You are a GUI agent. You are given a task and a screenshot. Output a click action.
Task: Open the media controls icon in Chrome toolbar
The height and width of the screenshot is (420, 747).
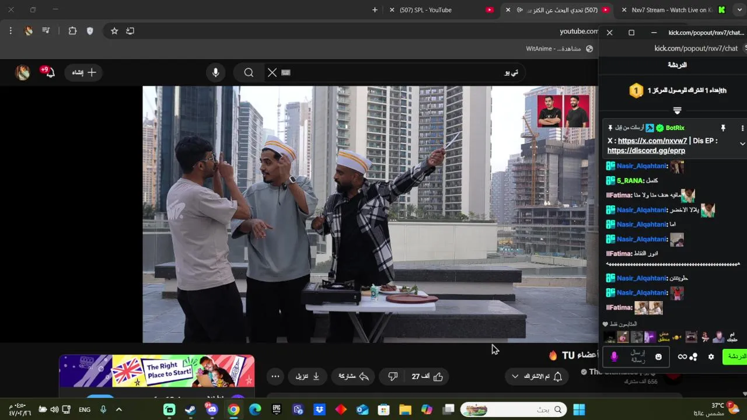46,31
